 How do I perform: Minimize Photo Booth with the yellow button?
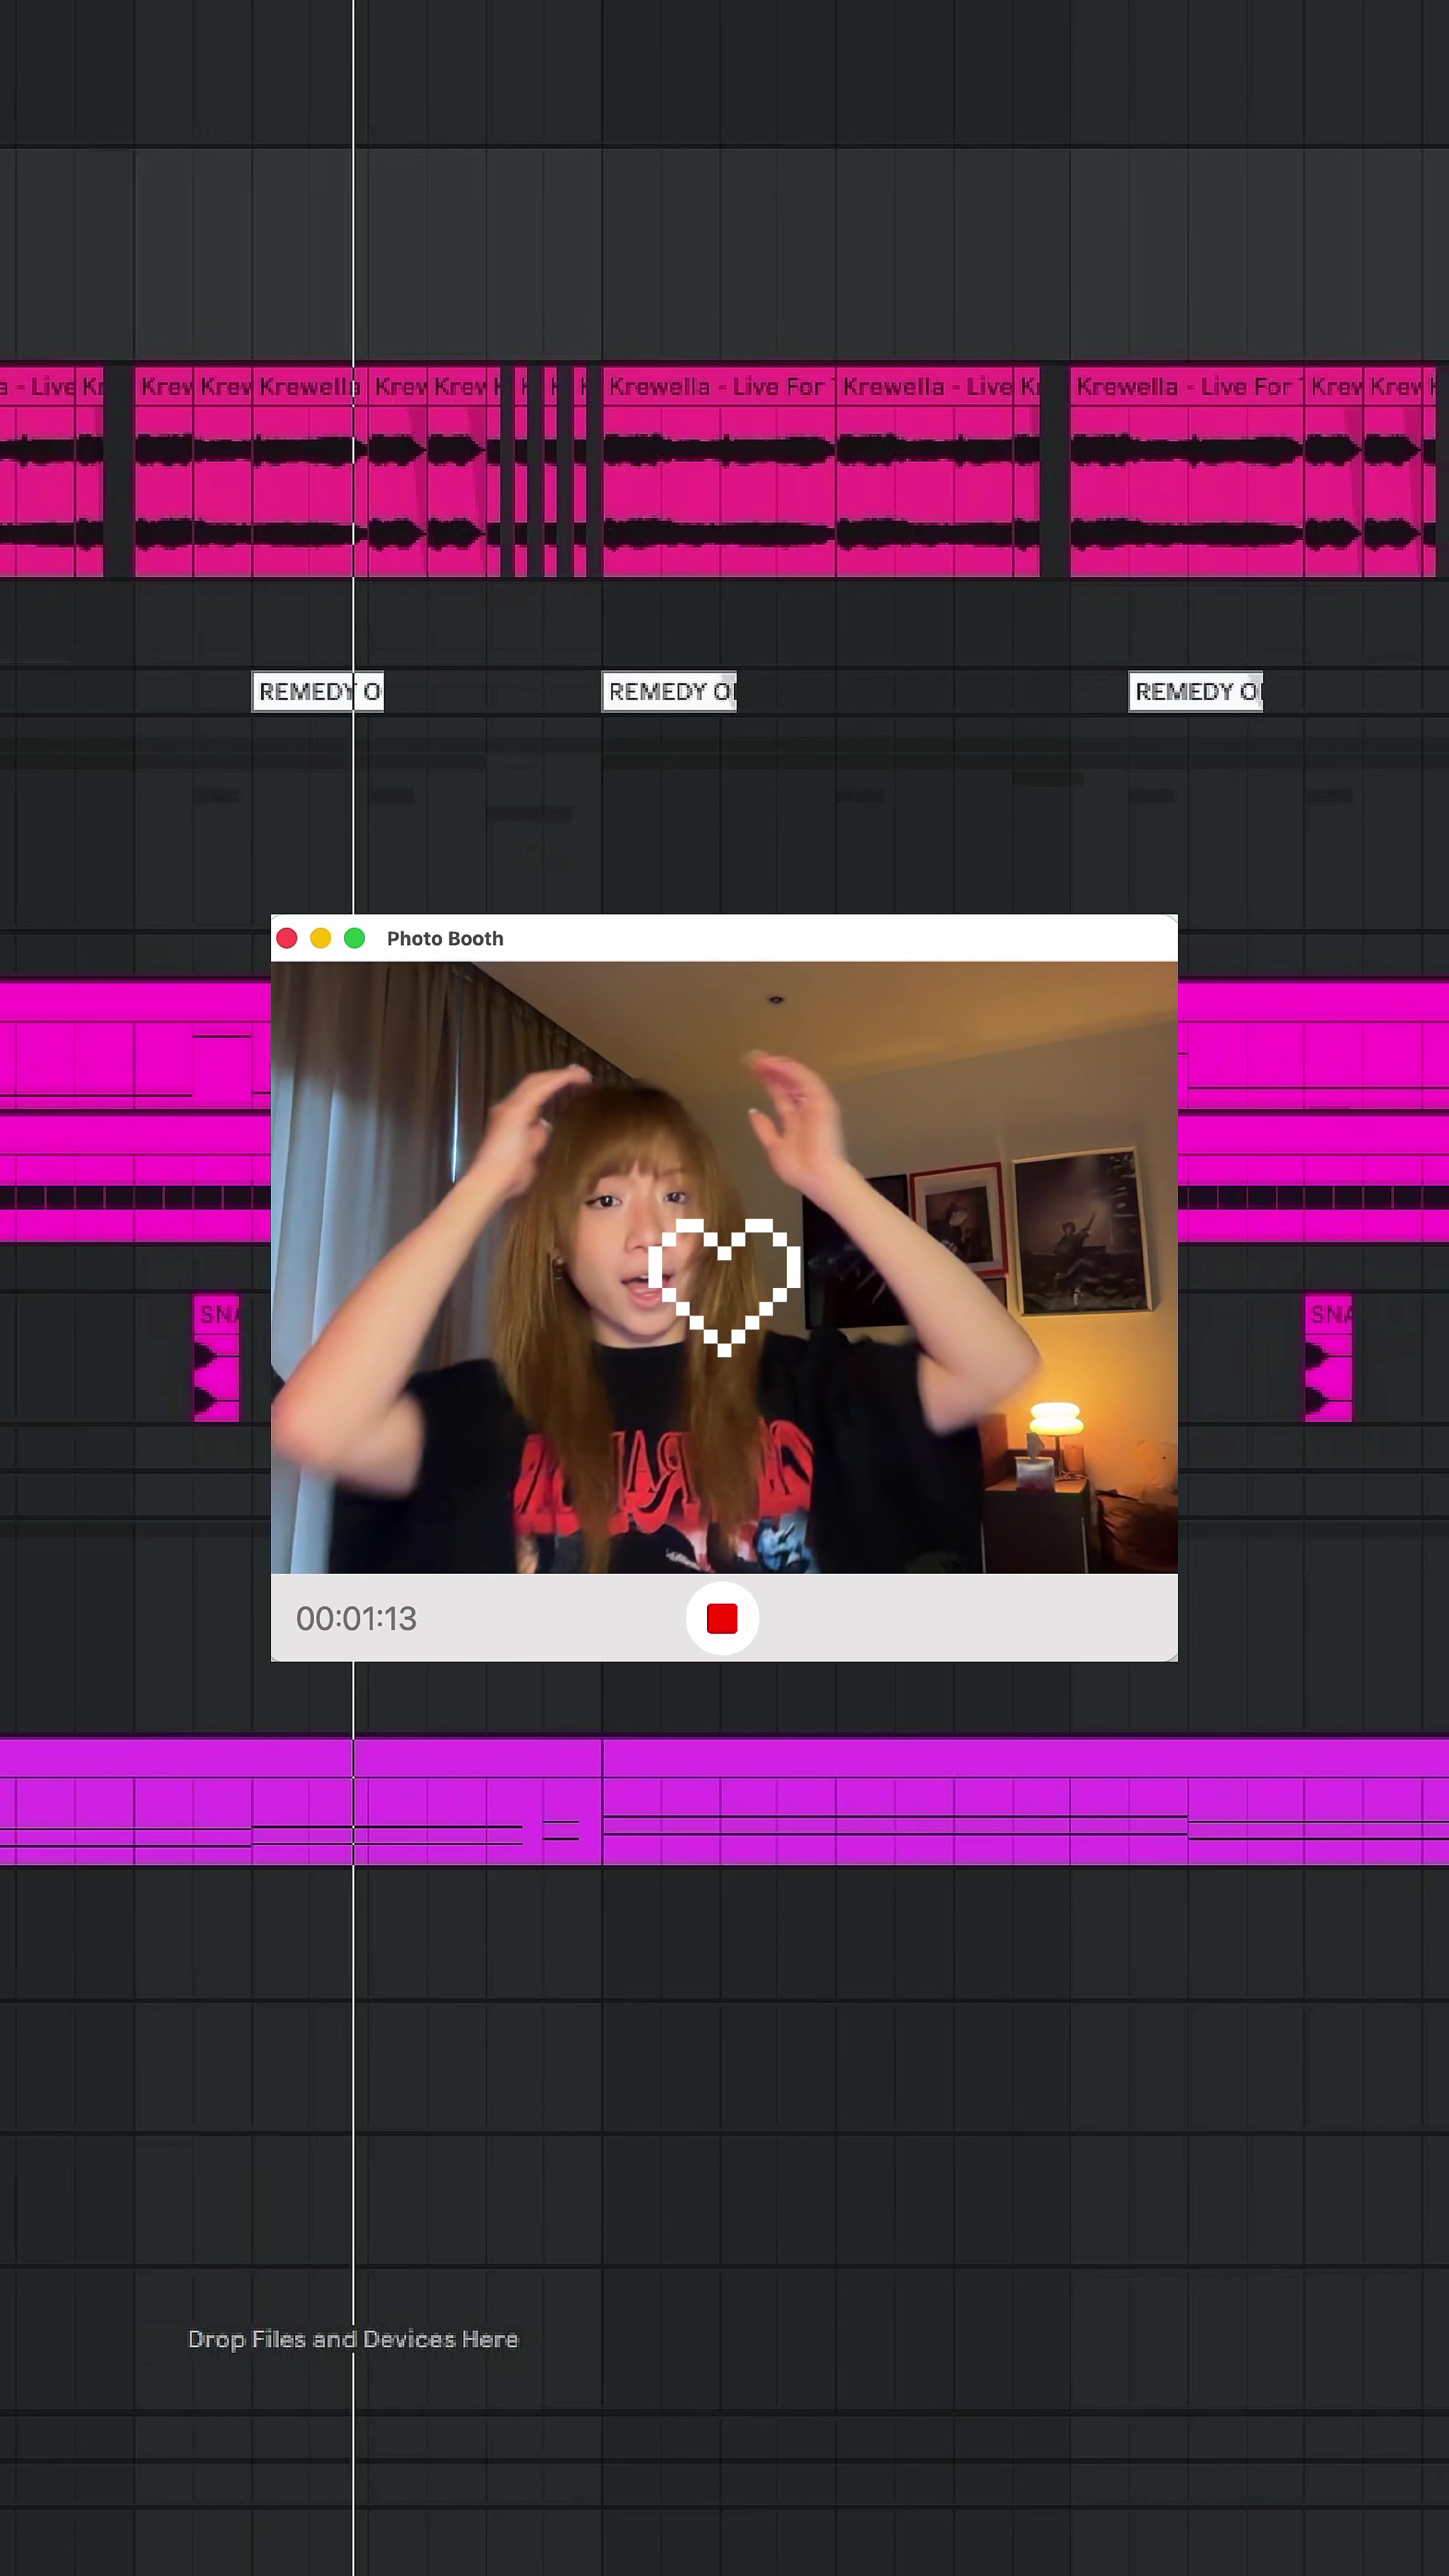[321, 938]
